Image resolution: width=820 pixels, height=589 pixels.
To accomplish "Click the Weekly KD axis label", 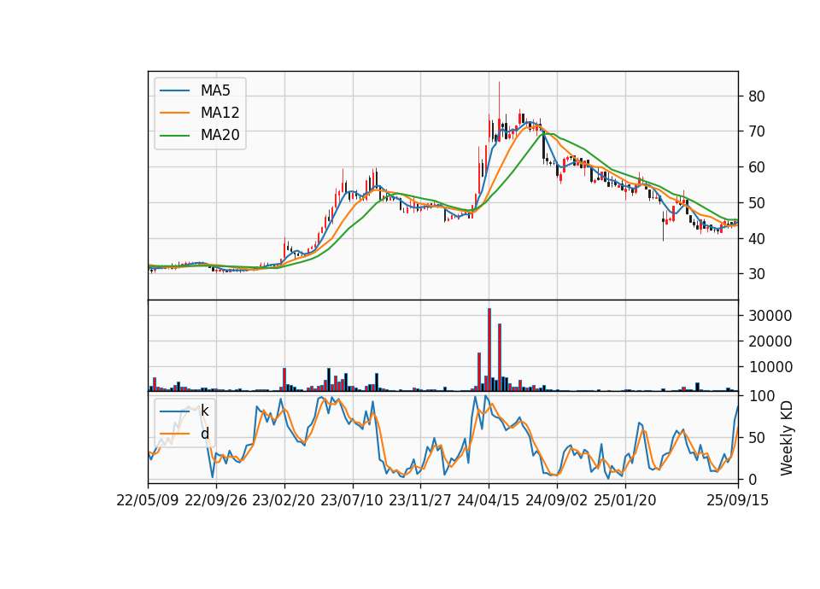I will click(786, 439).
